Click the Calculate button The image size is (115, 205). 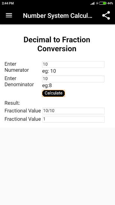click(53, 93)
